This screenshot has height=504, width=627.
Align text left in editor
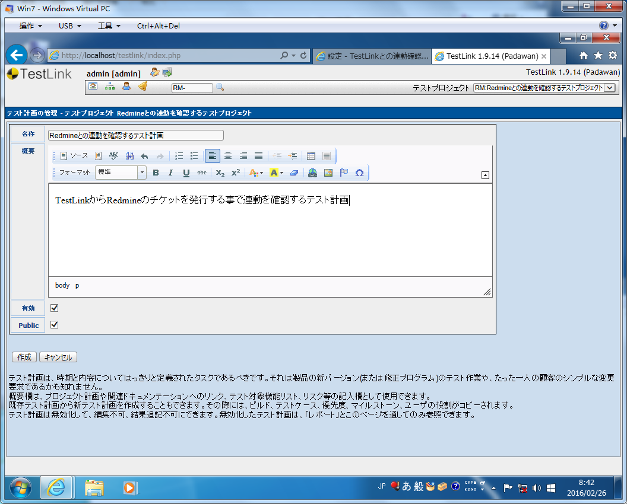click(213, 156)
